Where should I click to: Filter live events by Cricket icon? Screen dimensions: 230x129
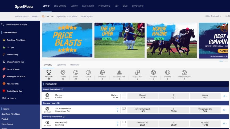88,72
